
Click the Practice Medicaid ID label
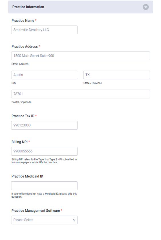tap(27, 176)
